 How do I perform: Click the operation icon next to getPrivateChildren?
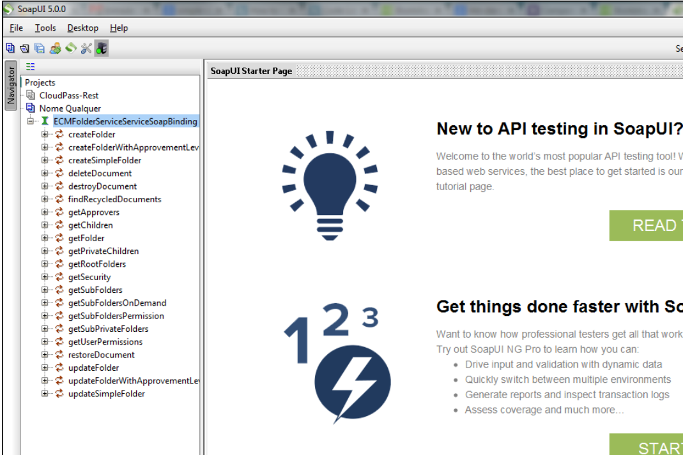coord(59,251)
